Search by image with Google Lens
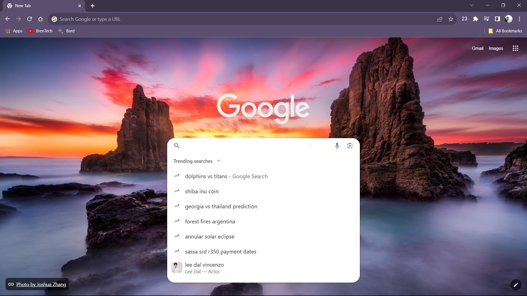 point(350,146)
